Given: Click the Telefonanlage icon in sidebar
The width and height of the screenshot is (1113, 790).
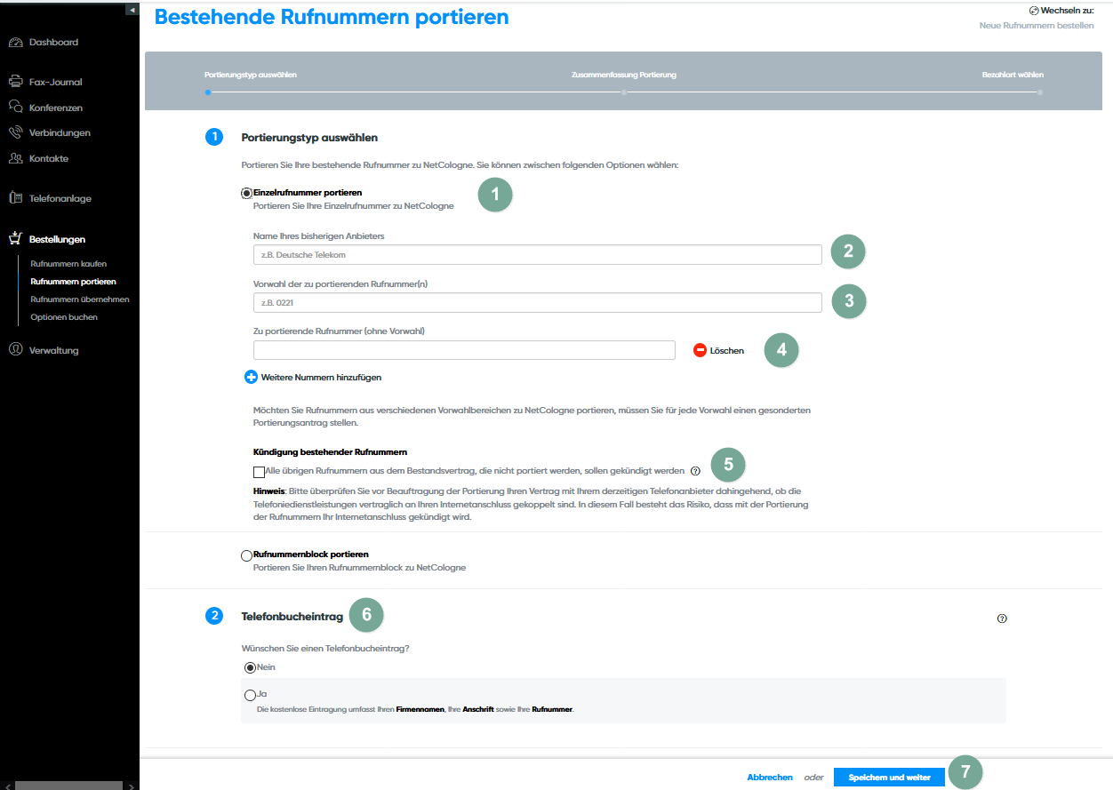Looking at the screenshot, I should (15, 199).
